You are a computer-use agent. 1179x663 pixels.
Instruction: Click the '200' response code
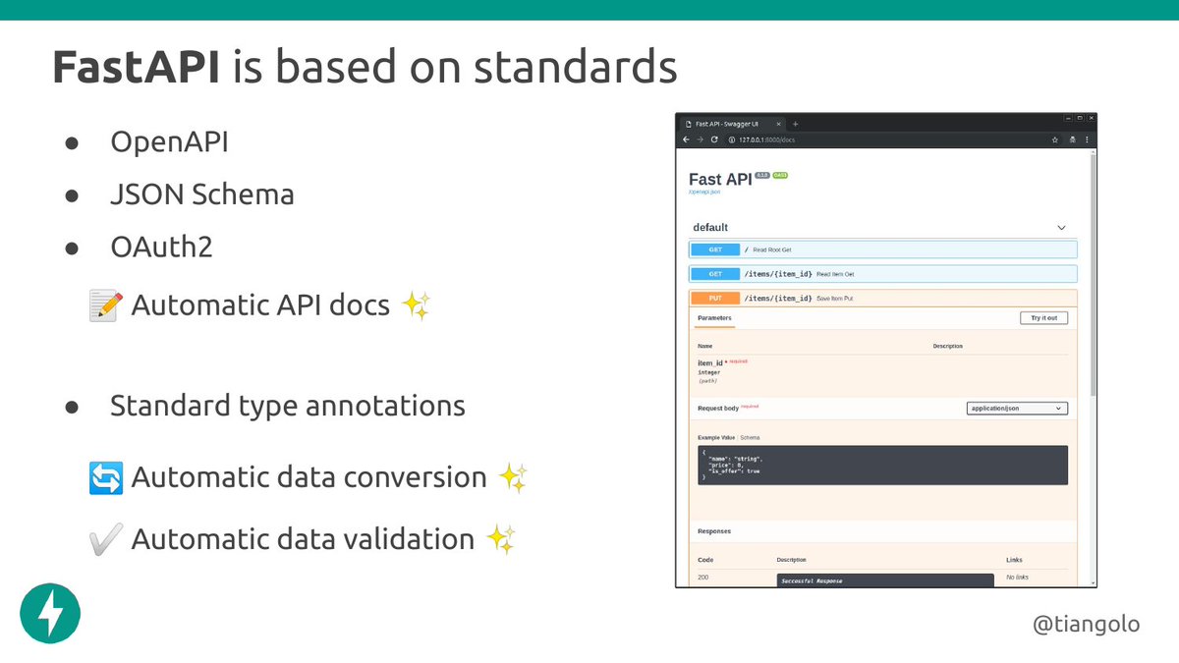tap(703, 578)
